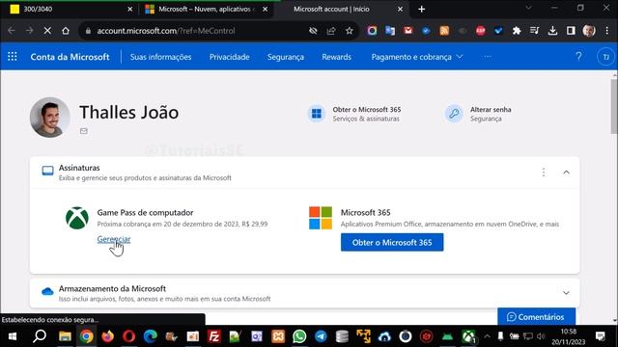Click the RSS feed extension icon
This screenshot has height=347, width=618.
click(x=444, y=31)
